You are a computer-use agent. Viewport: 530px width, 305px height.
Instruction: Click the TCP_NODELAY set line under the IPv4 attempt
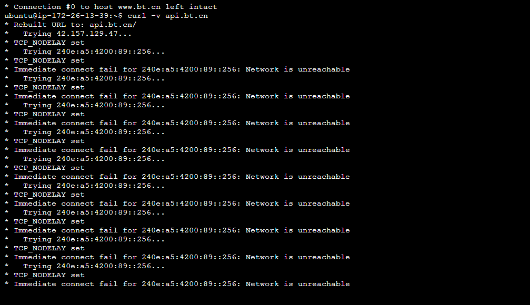coord(49,43)
